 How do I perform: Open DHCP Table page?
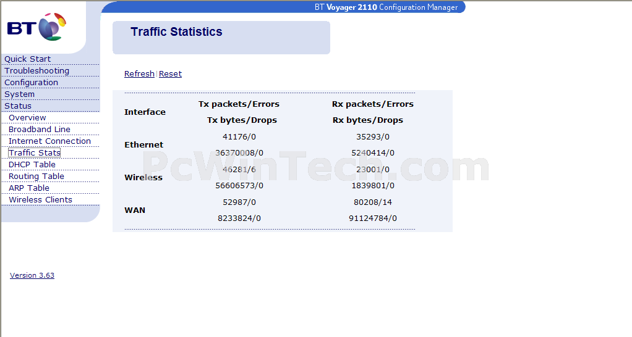pyautogui.click(x=32, y=164)
